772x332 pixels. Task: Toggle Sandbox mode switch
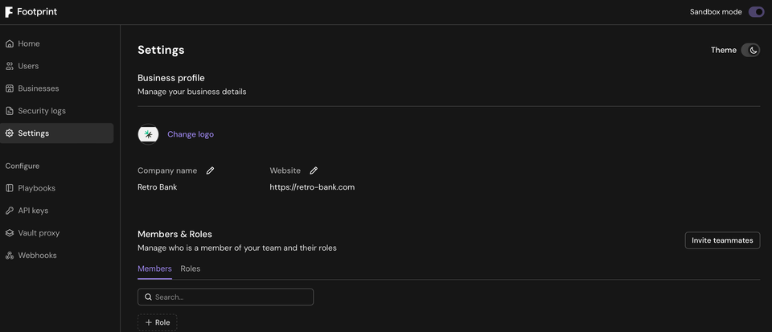click(x=756, y=12)
